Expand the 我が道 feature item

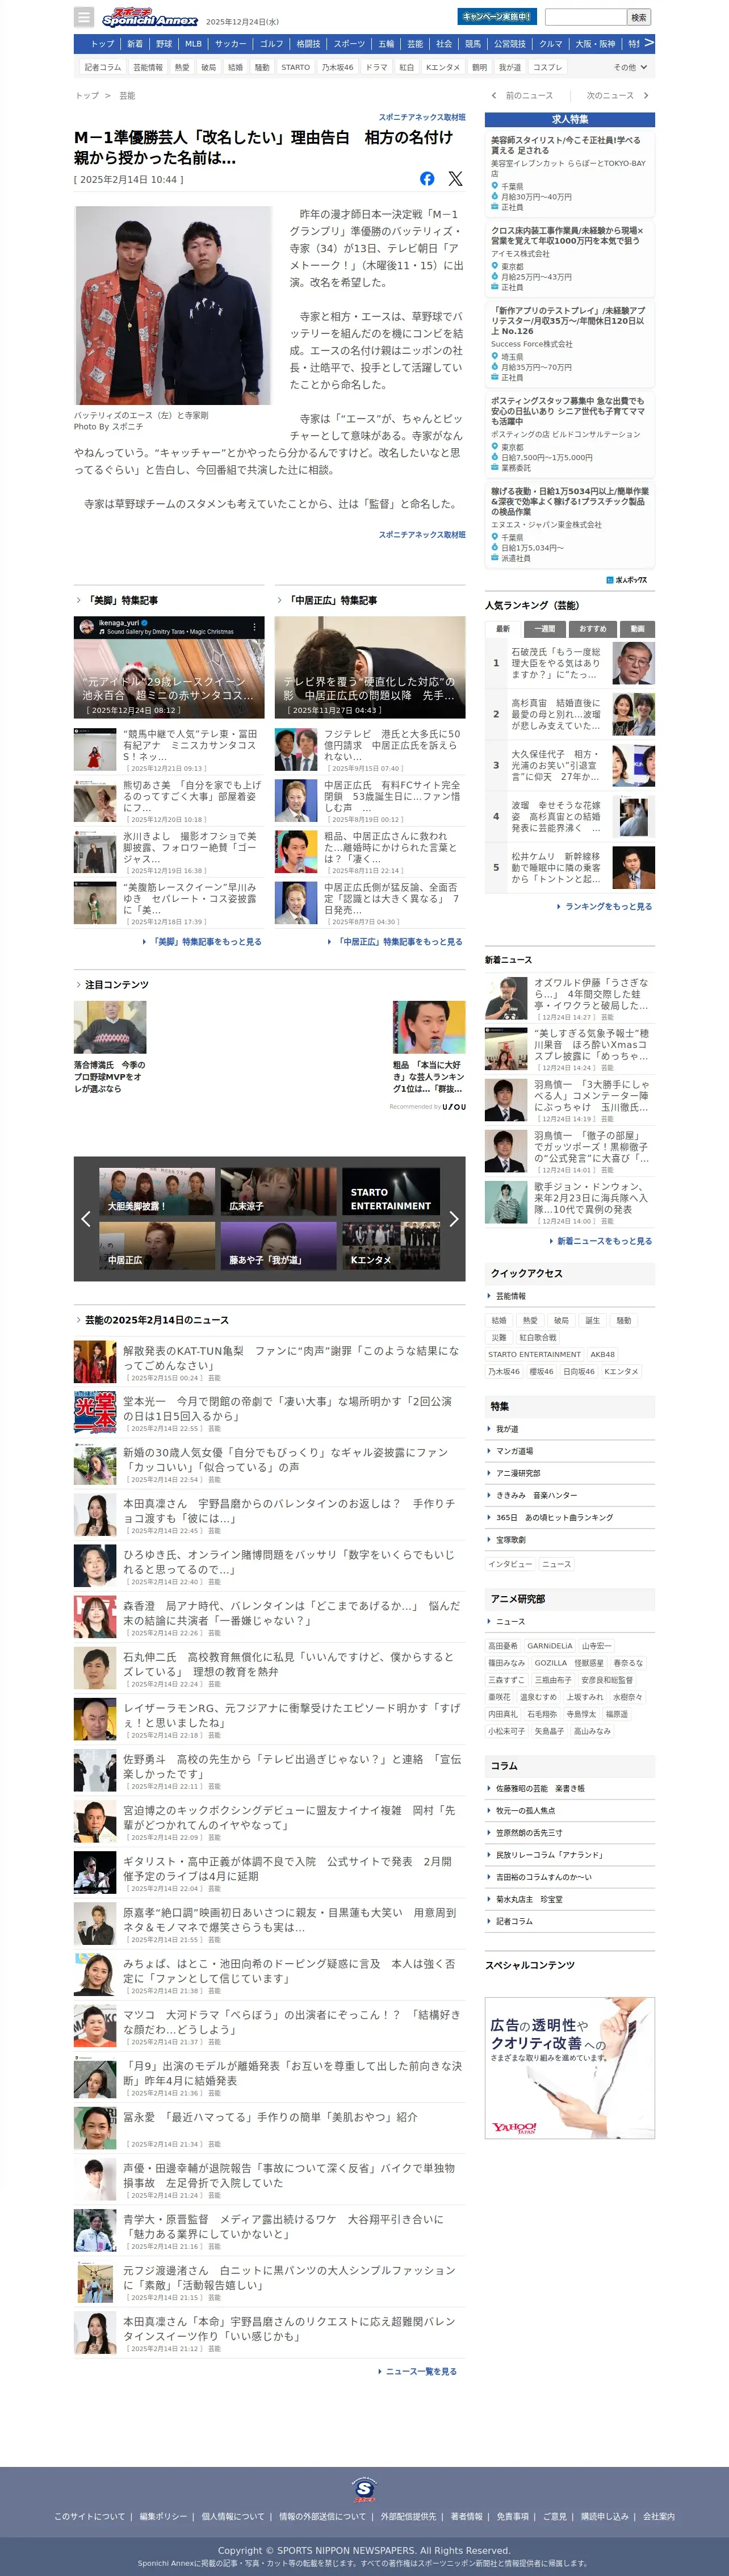point(570,1429)
